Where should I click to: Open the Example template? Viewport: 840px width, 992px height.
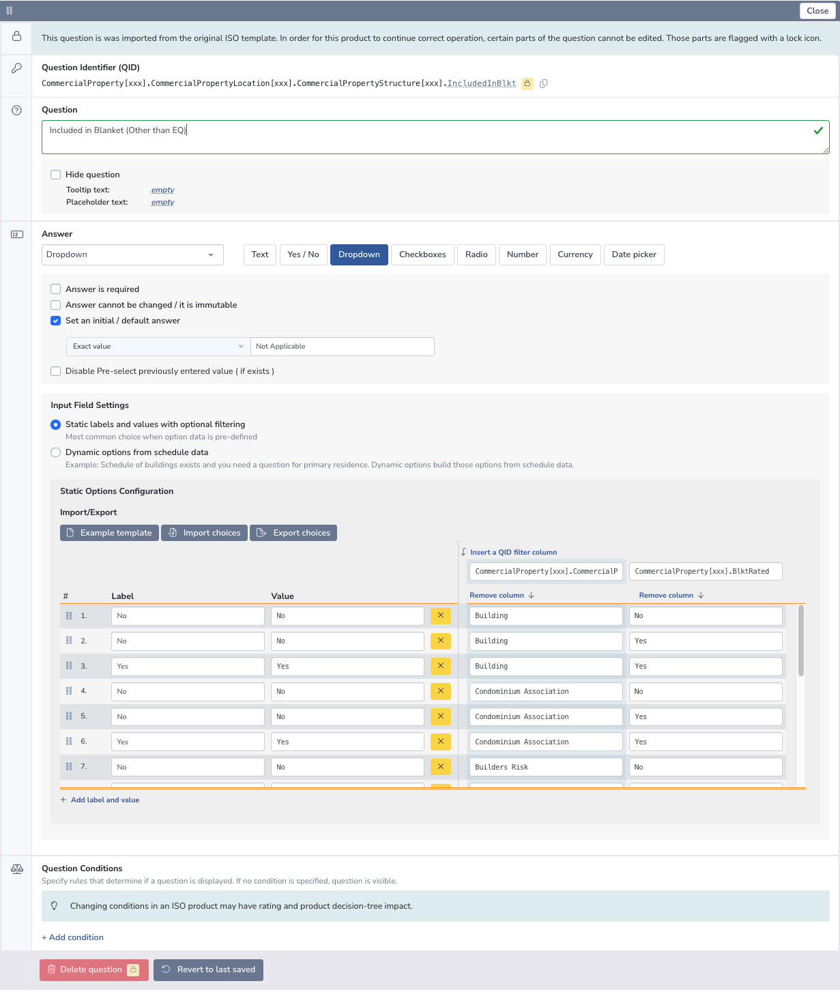pyautogui.click(x=109, y=533)
